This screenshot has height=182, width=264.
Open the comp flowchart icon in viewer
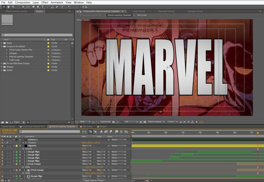point(192,122)
